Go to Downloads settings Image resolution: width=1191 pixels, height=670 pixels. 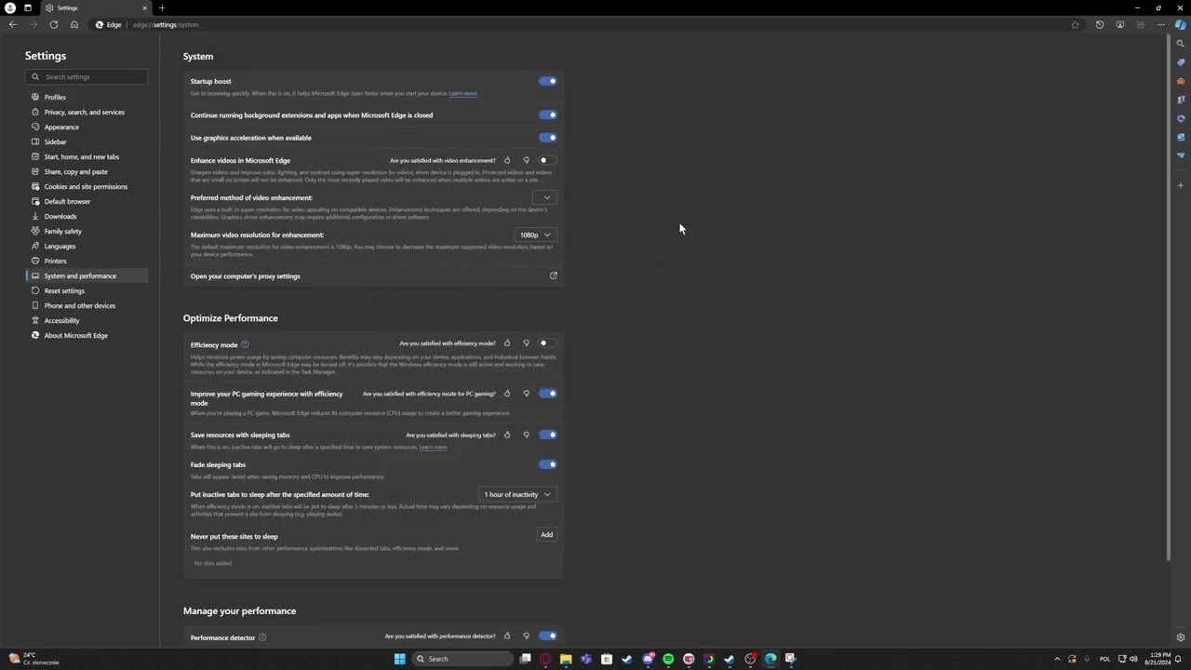point(87,216)
